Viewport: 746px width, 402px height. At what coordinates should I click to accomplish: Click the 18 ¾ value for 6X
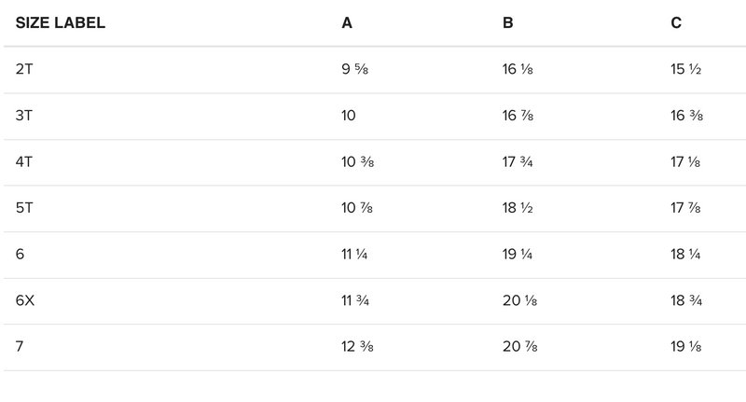click(x=687, y=301)
